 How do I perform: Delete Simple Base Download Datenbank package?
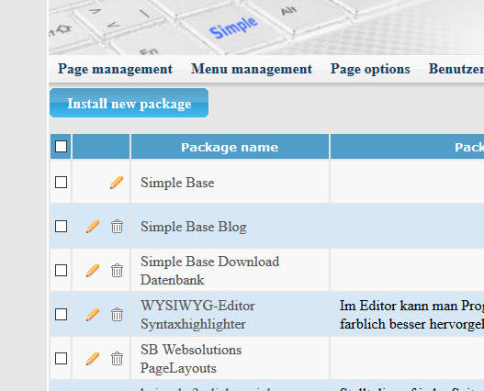[x=117, y=271]
